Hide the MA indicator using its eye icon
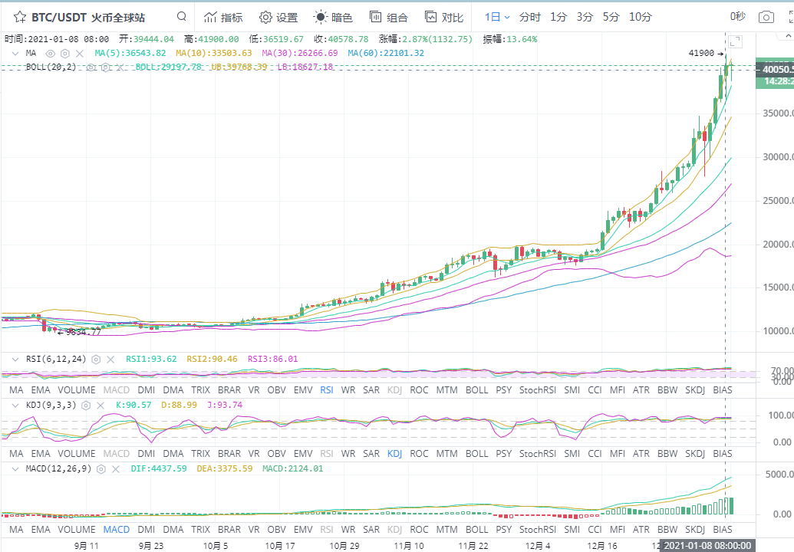 tap(50, 53)
